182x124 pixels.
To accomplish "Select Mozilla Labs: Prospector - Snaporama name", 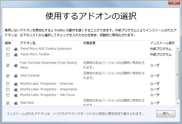I will point(49,89).
